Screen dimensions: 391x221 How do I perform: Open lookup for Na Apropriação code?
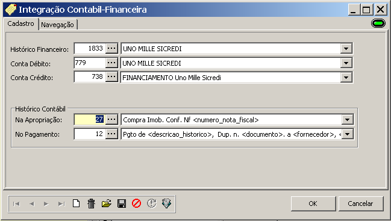(111, 120)
